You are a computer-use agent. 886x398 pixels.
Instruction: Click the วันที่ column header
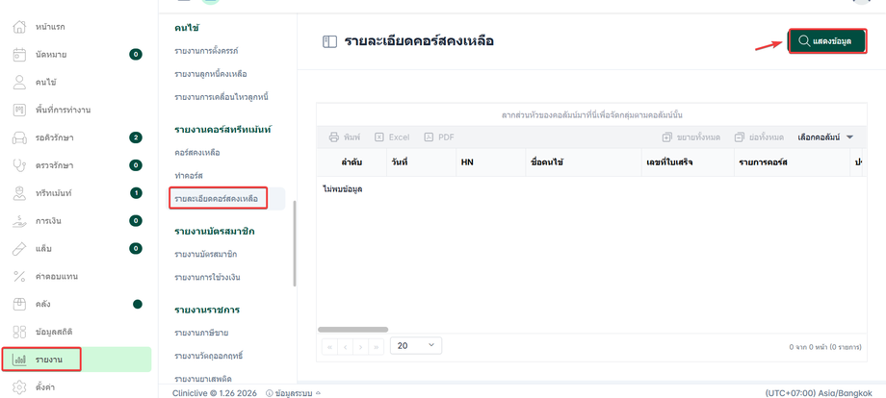point(421,162)
